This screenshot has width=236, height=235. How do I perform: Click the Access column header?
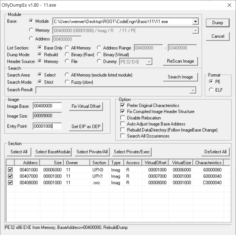(133, 163)
